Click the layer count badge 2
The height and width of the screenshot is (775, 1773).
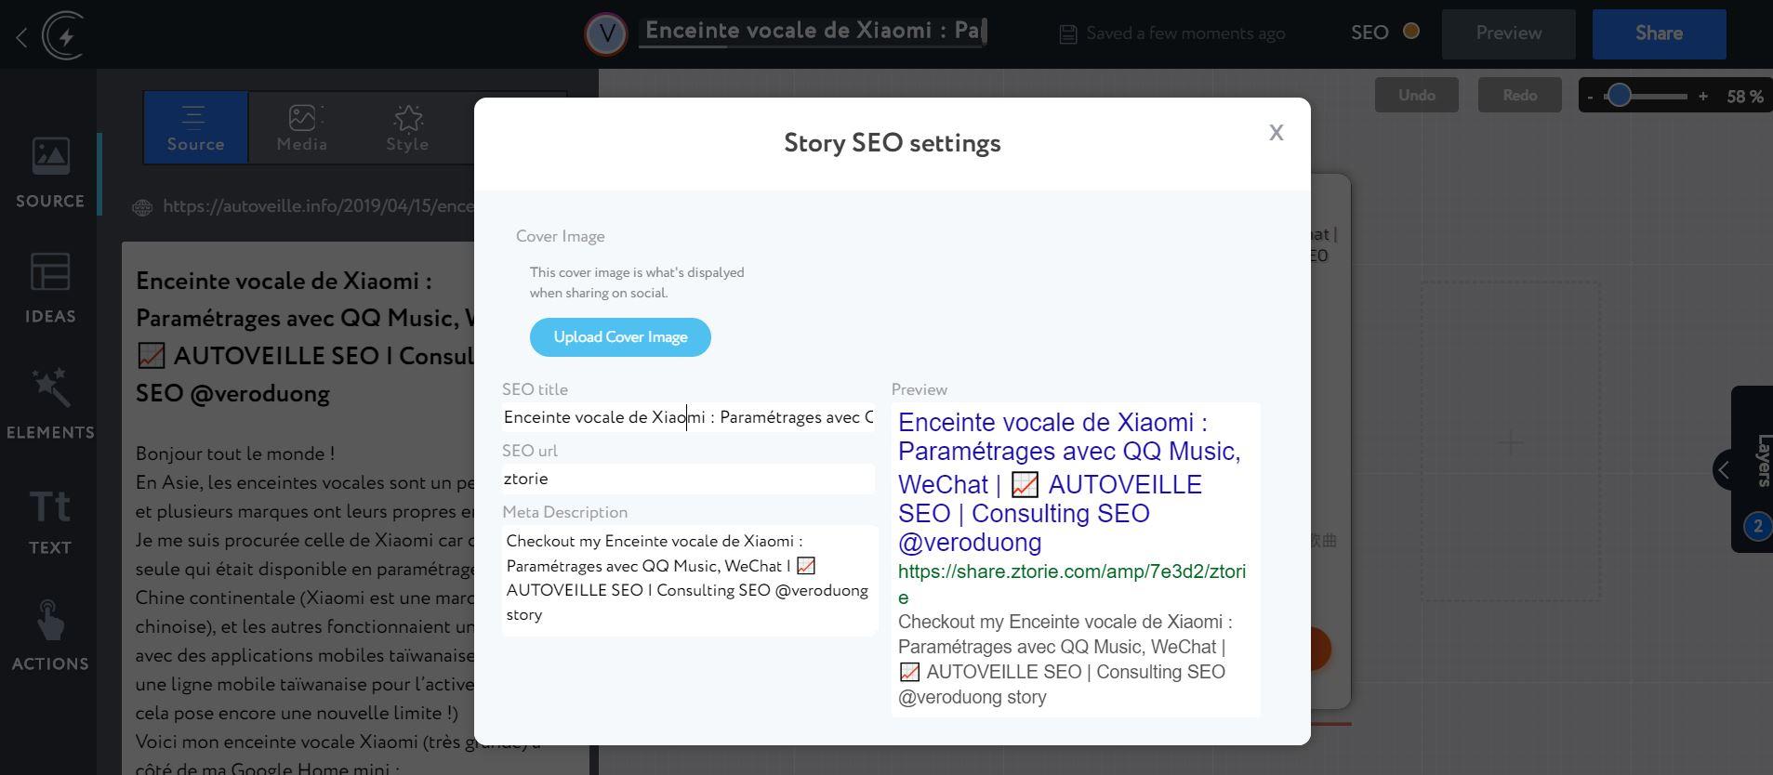(x=1757, y=527)
